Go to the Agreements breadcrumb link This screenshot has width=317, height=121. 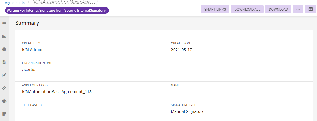(x=15, y=3)
